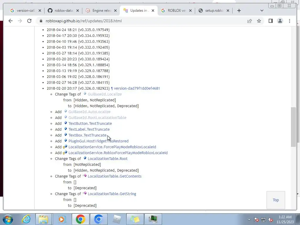
Task: View site security lock info
Action: pos(41,21)
